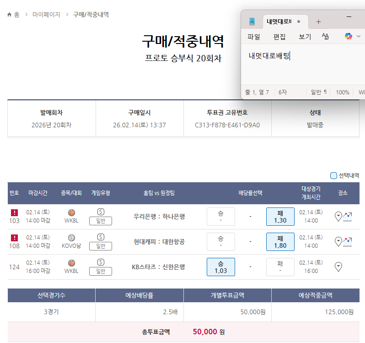The image size is (365, 343).
Task: Expand the Copilot dropdown arrow in Notepad
Action: pyautogui.click(x=359, y=37)
